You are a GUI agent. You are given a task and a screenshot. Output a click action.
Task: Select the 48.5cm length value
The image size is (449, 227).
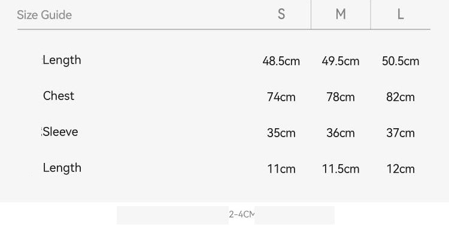[281, 61]
